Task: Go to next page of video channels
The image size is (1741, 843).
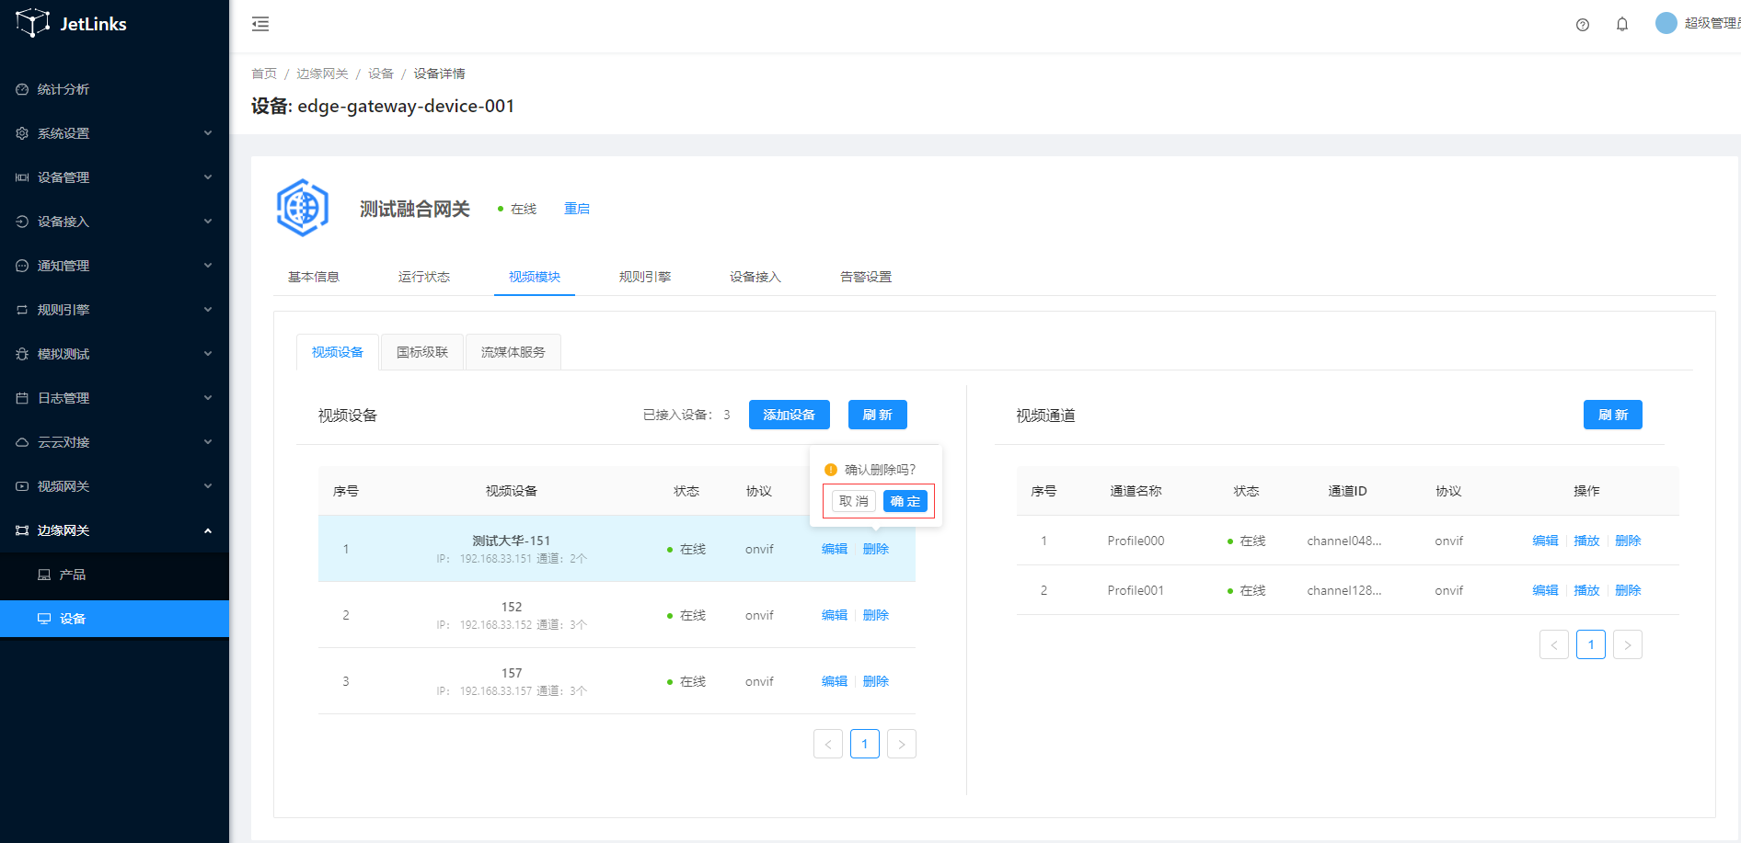Action: click(x=1627, y=644)
